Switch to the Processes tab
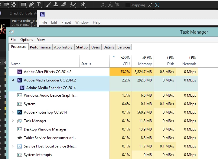Screen dimensions: 218x159 point(18,47)
